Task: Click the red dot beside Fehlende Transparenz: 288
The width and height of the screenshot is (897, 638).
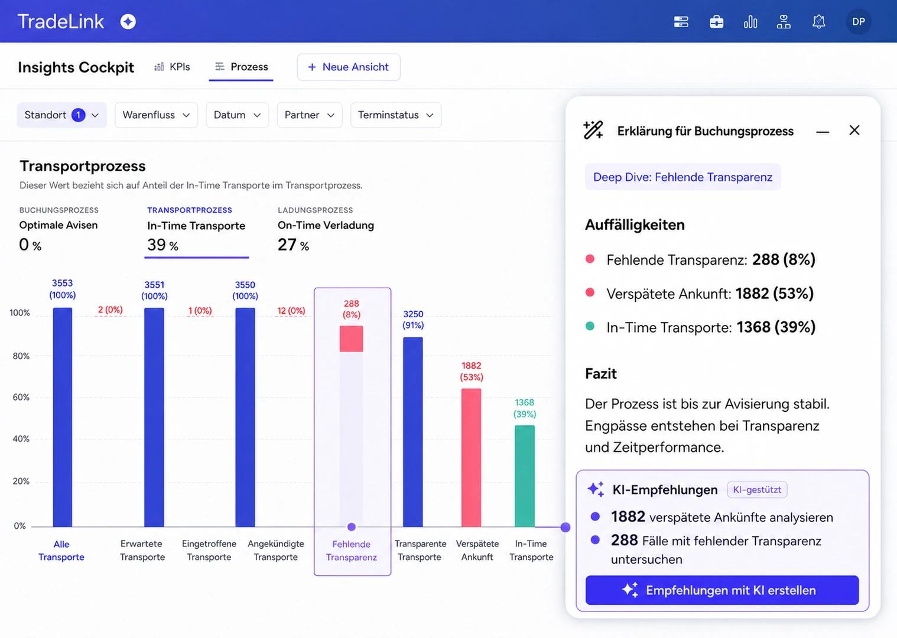Action: (x=590, y=259)
